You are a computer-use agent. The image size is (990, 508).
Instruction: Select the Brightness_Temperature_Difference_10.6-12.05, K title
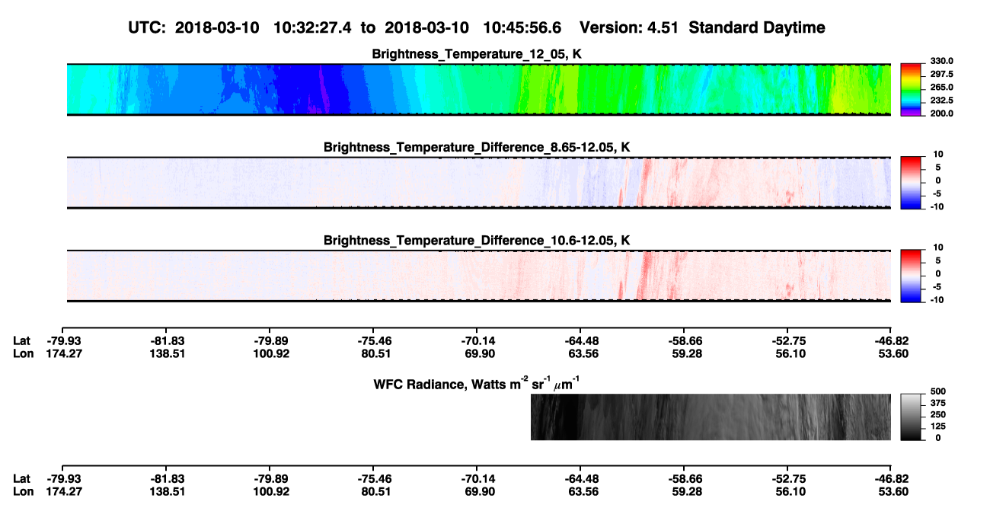point(477,241)
